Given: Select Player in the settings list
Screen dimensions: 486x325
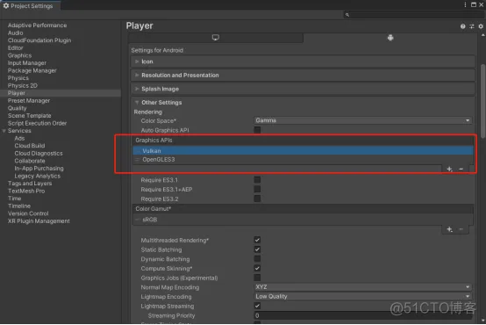Looking at the screenshot, I should tap(61, 93).
